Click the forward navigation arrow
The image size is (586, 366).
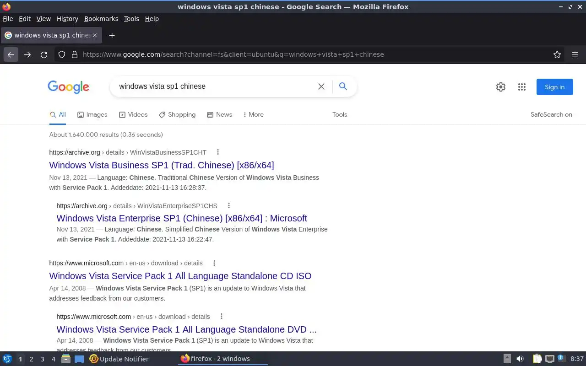pos(27,54)
